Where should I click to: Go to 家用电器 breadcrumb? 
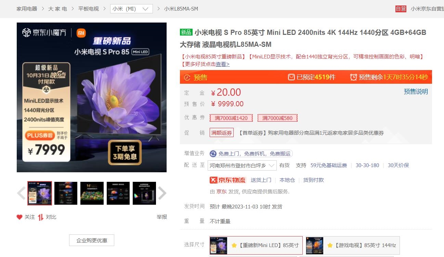pos(27,9)
